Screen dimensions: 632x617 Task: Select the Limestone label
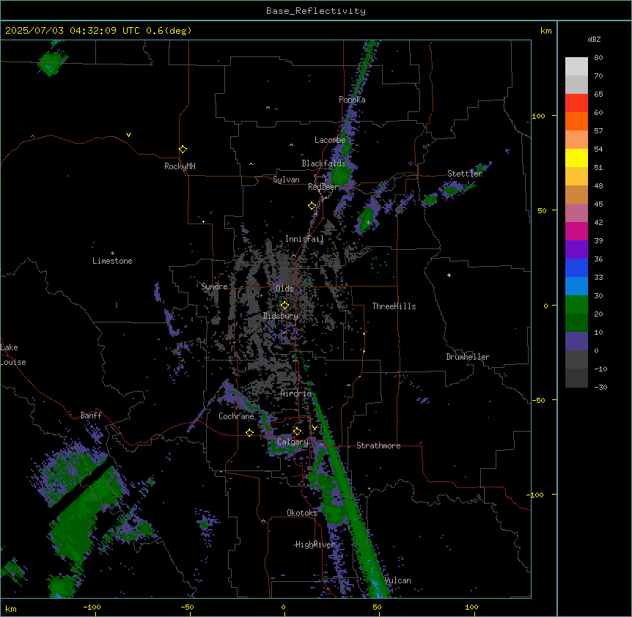[x=112, y=261]
